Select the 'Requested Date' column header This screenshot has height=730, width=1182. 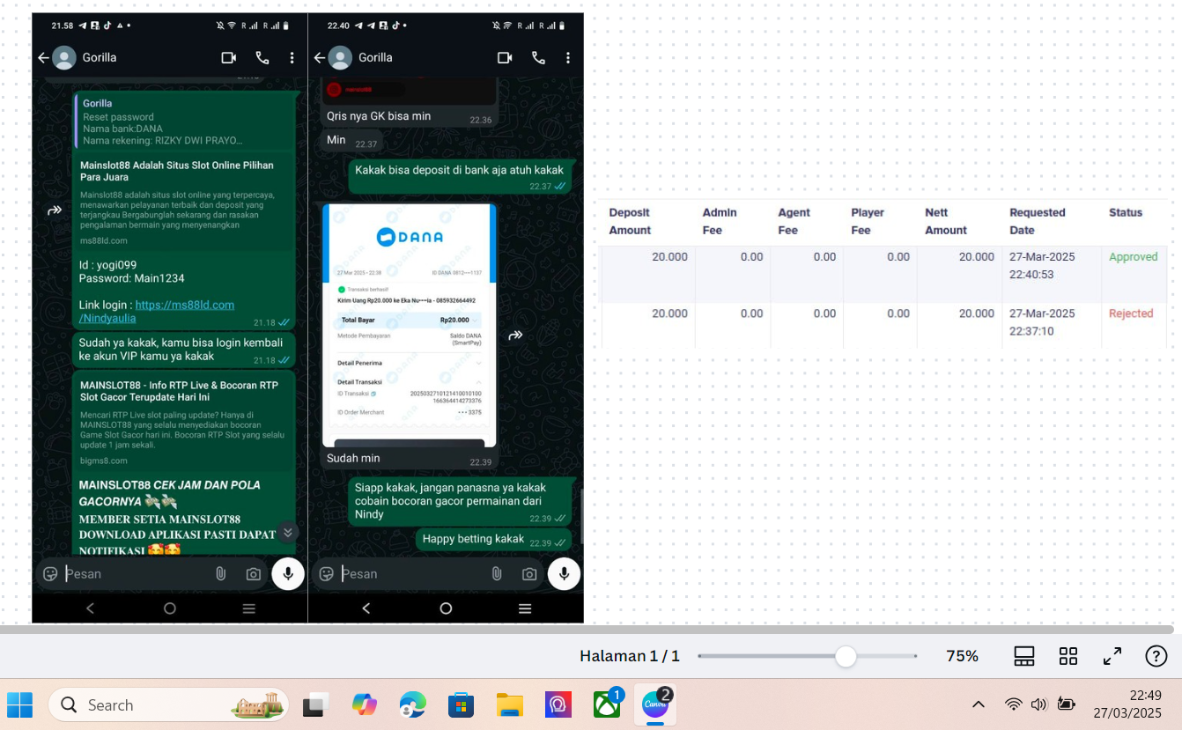coord(1038,221)
